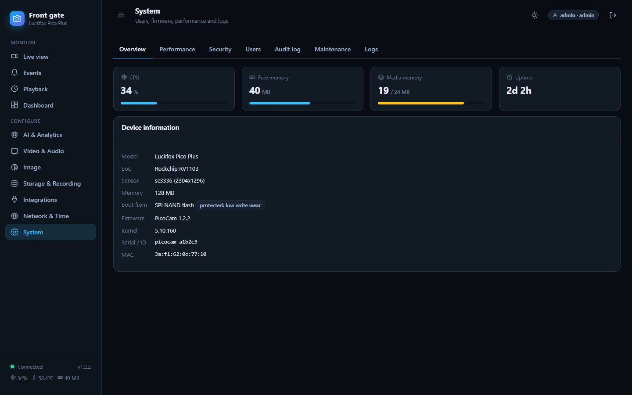Switch to the Performance tab
Screen dimensions: 632x395
click(177, 49)
